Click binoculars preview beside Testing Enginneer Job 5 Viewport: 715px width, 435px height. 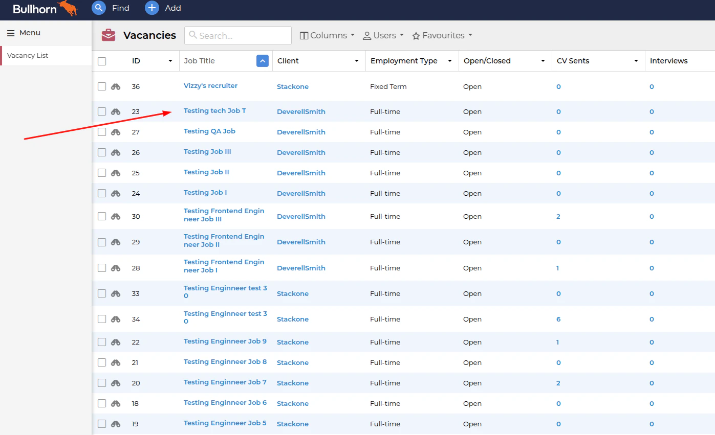tap(115, 424)
